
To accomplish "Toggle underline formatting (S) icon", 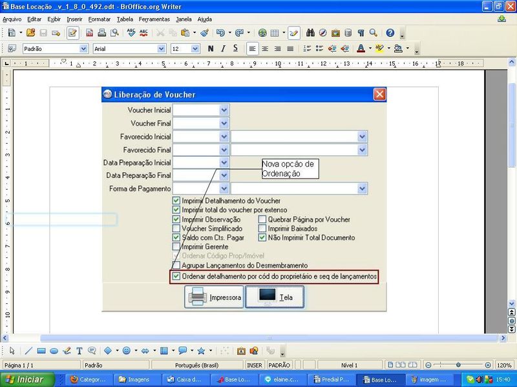I will pos(235,48).
